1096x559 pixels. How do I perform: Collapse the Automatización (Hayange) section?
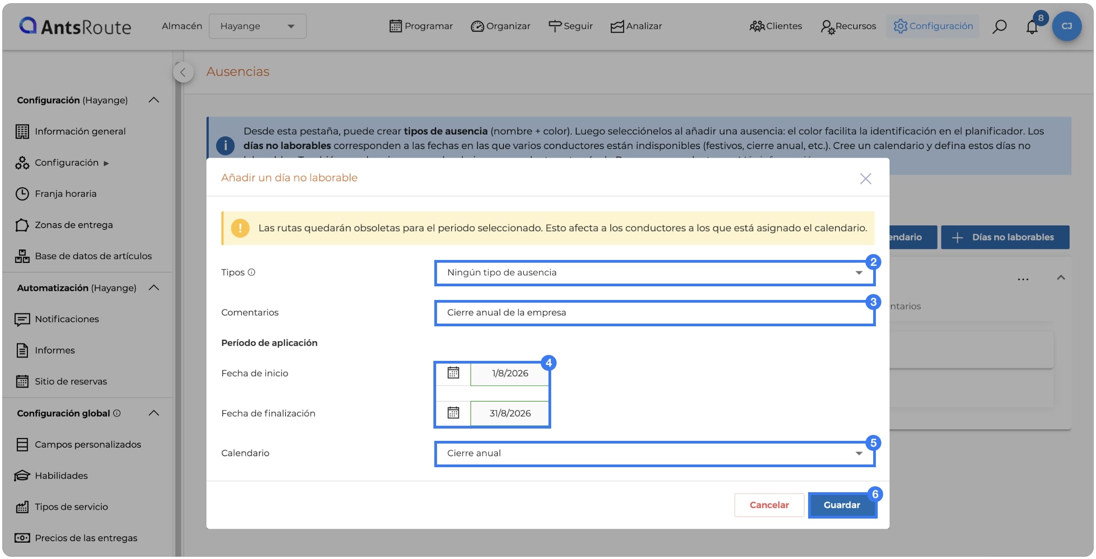pyautogui.click(x=154, y=288)
